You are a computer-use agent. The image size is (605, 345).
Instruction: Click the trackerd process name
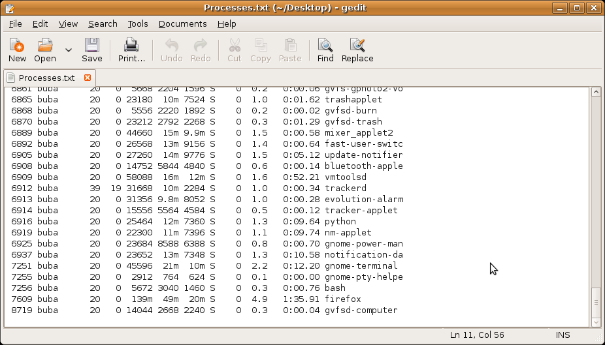[346, 188]
